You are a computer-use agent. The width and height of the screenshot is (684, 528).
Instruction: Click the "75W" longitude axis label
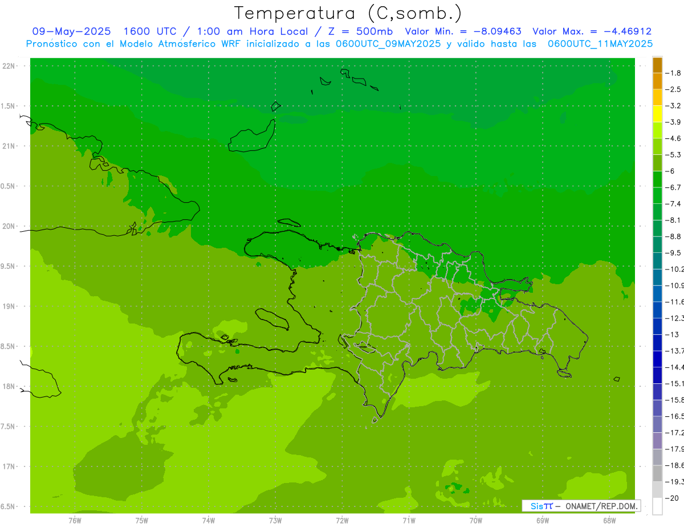coord(142,520)
